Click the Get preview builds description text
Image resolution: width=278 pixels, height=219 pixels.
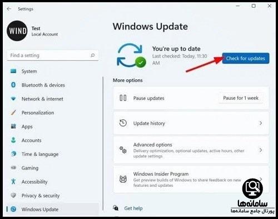point(187,182)
